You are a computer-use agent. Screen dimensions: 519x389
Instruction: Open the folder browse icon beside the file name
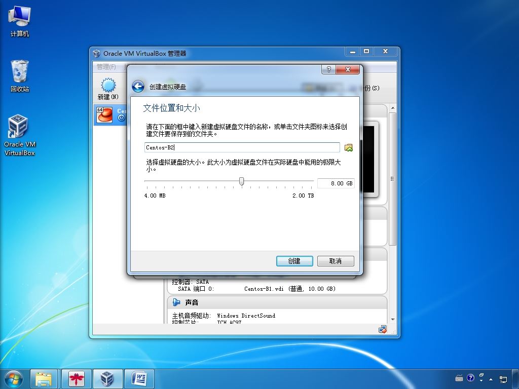349,147
